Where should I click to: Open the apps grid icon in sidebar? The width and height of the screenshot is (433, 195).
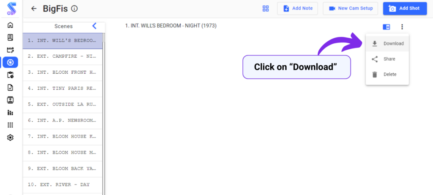10,125
